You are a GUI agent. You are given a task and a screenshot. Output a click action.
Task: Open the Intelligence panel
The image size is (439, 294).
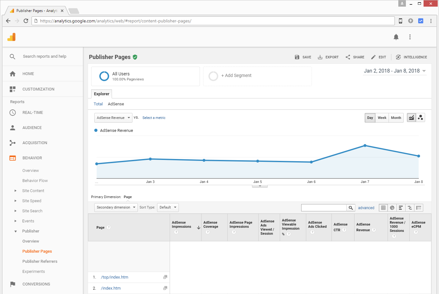[411, 57]
